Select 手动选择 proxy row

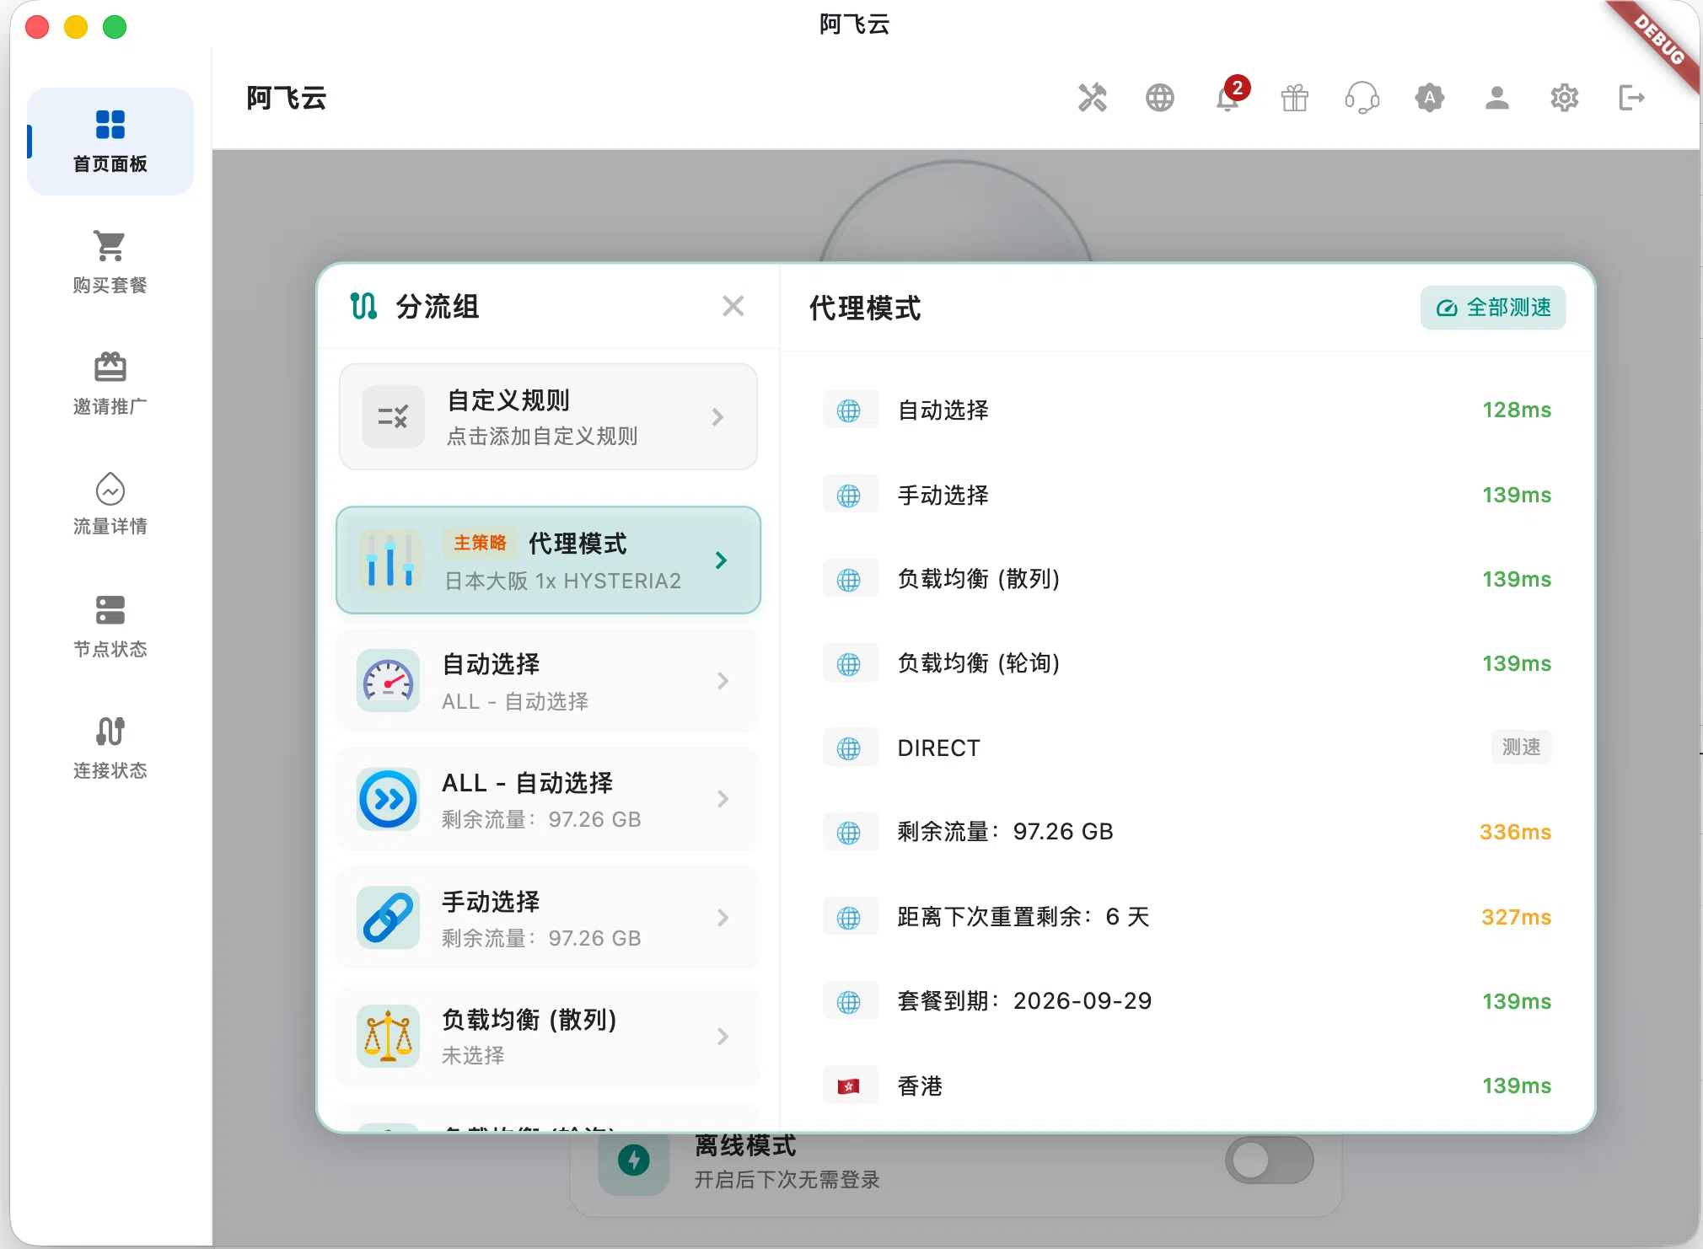click(x=1187, y=495)
